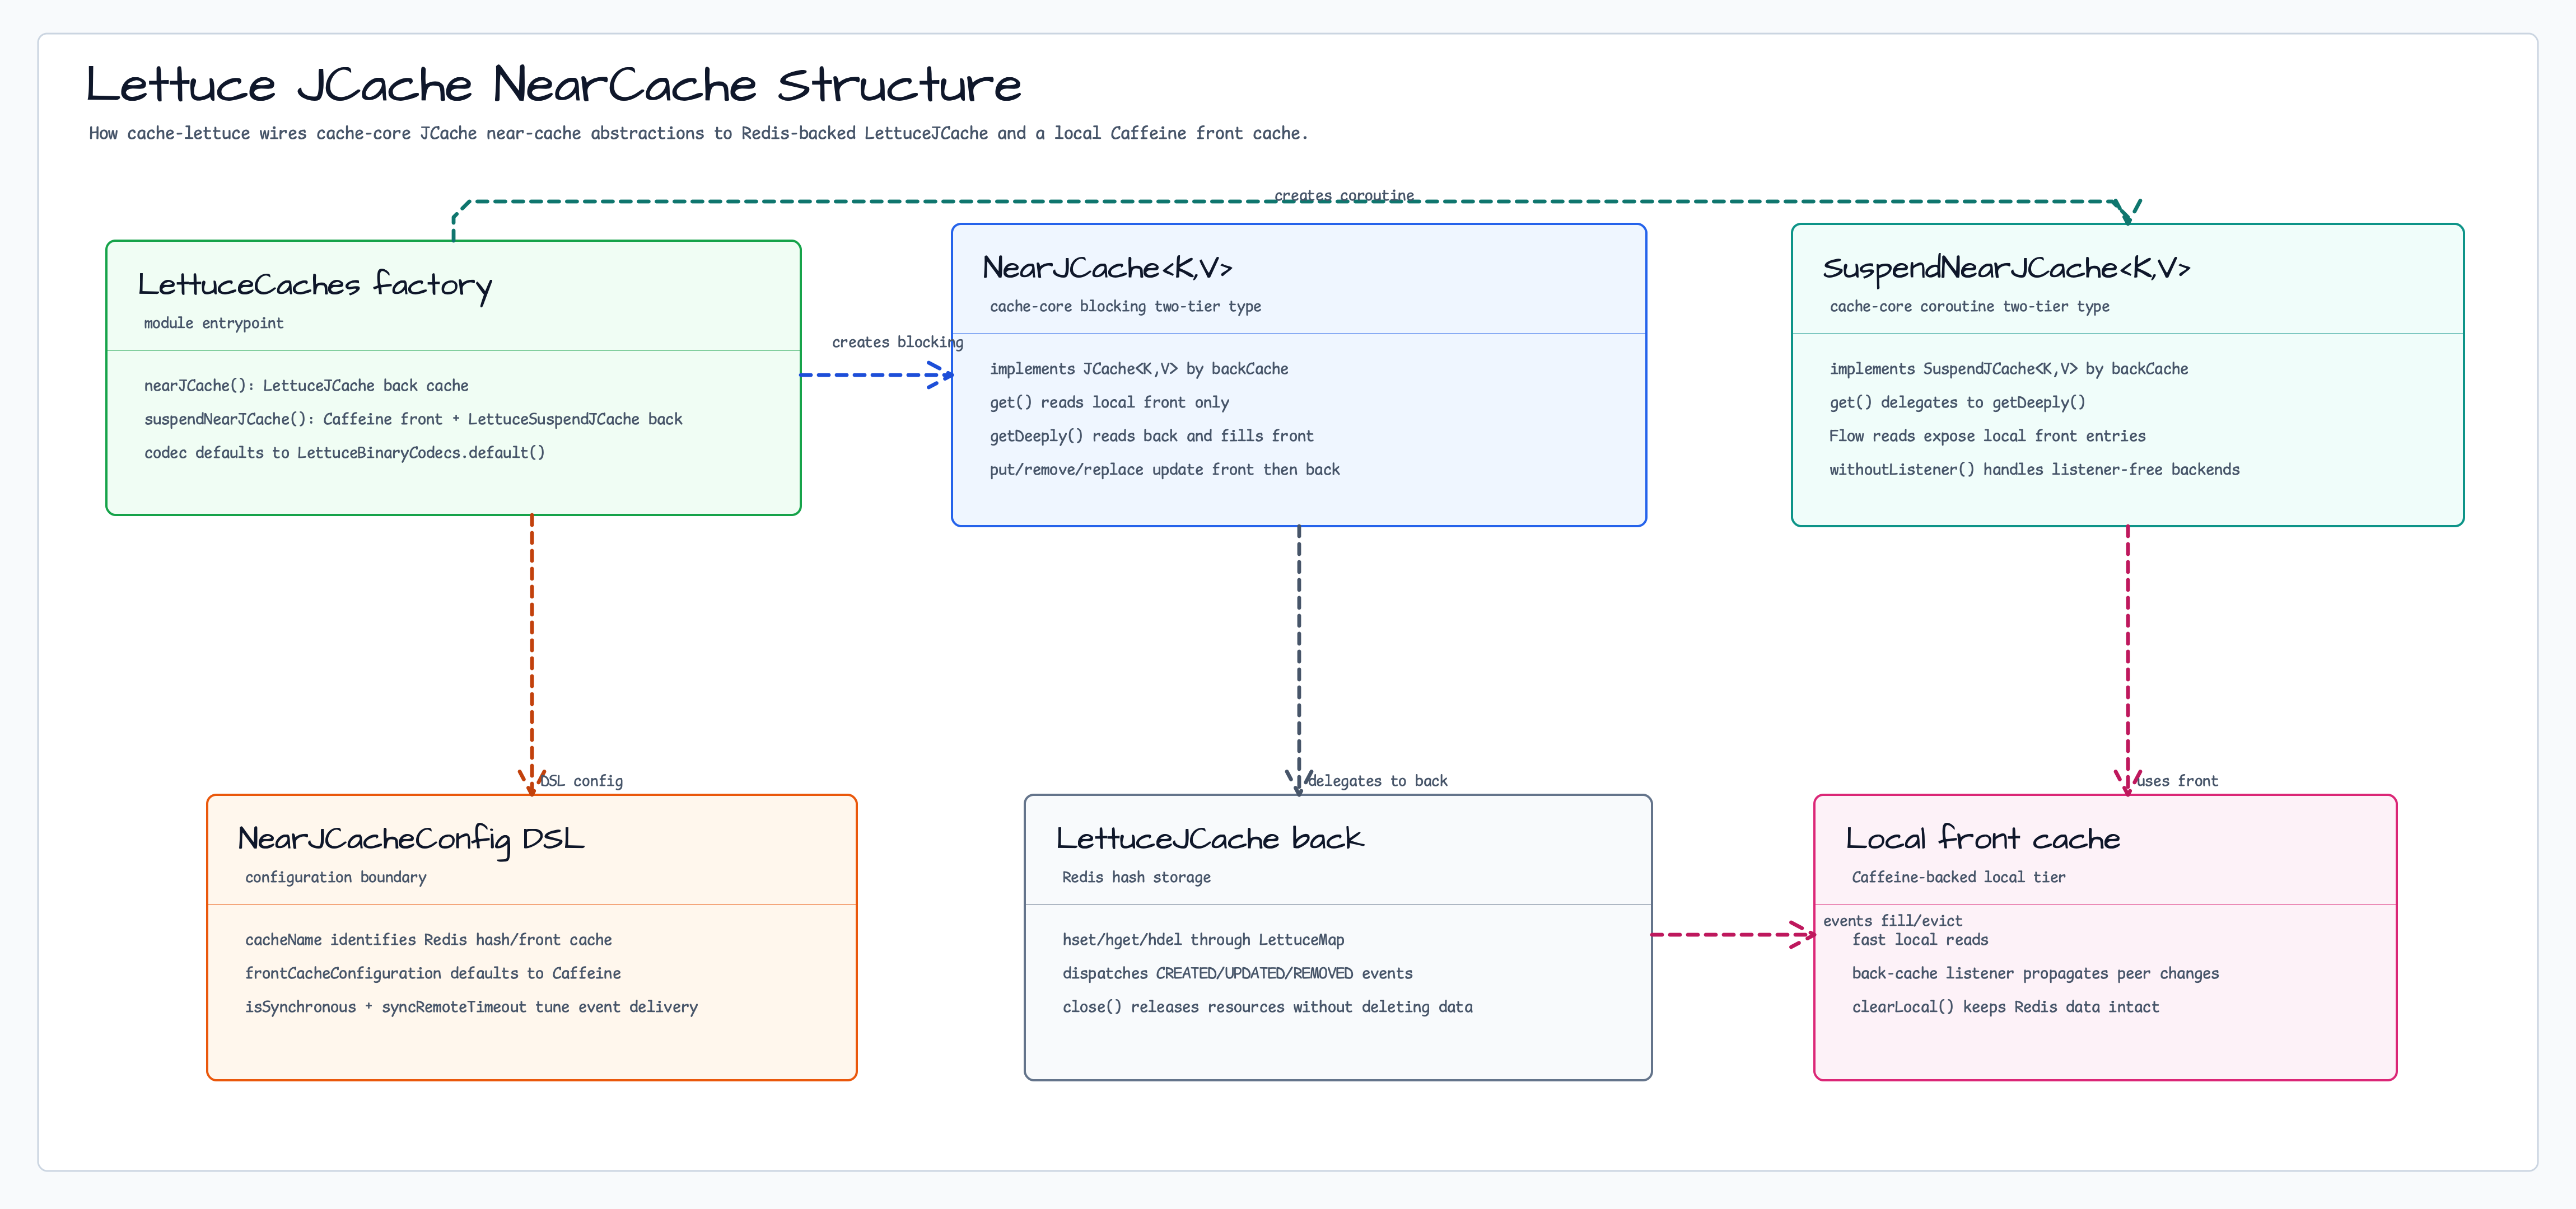Click the 'suspendNearJCache(): Caffeine front' line
The width and height of the screenshot is (2576, 1209).
pyautogui.click(x=413, y=419)
